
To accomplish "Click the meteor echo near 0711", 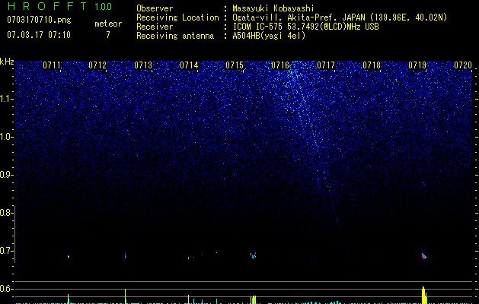I will pyautogui.click(x=68, y=256).
